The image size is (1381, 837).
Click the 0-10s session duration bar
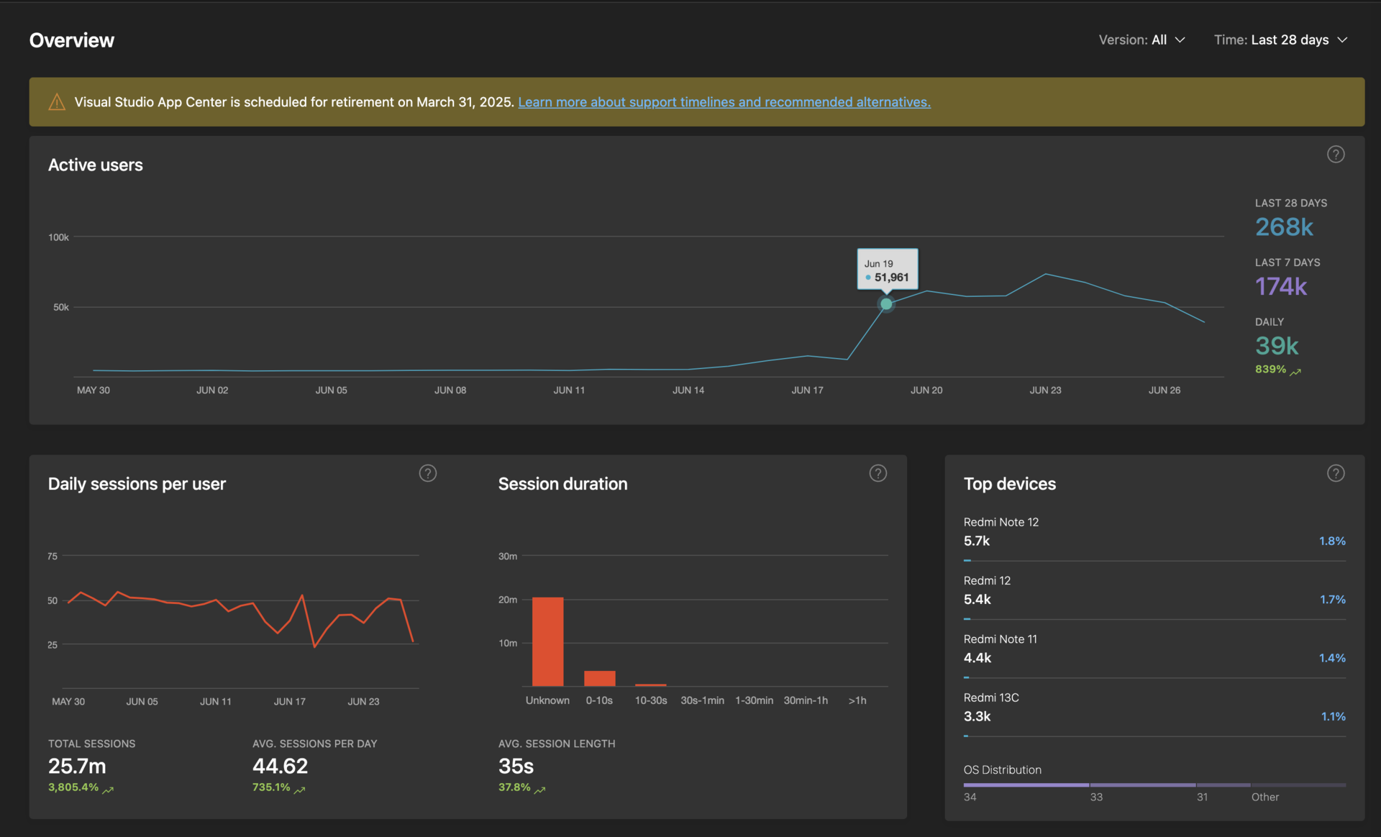[599, 678]
